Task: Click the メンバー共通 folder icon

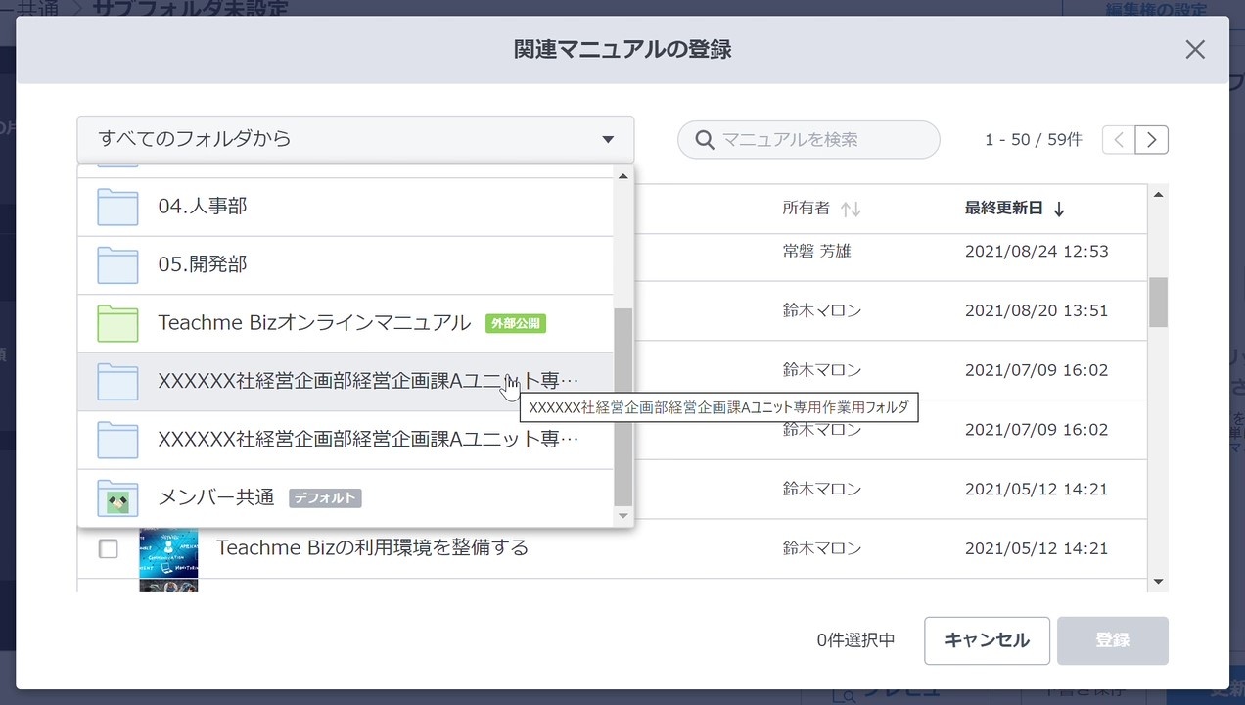Action: (117, 498)
